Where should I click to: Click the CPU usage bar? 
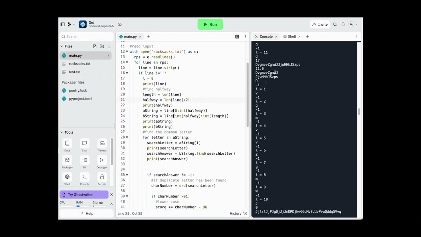66,206
